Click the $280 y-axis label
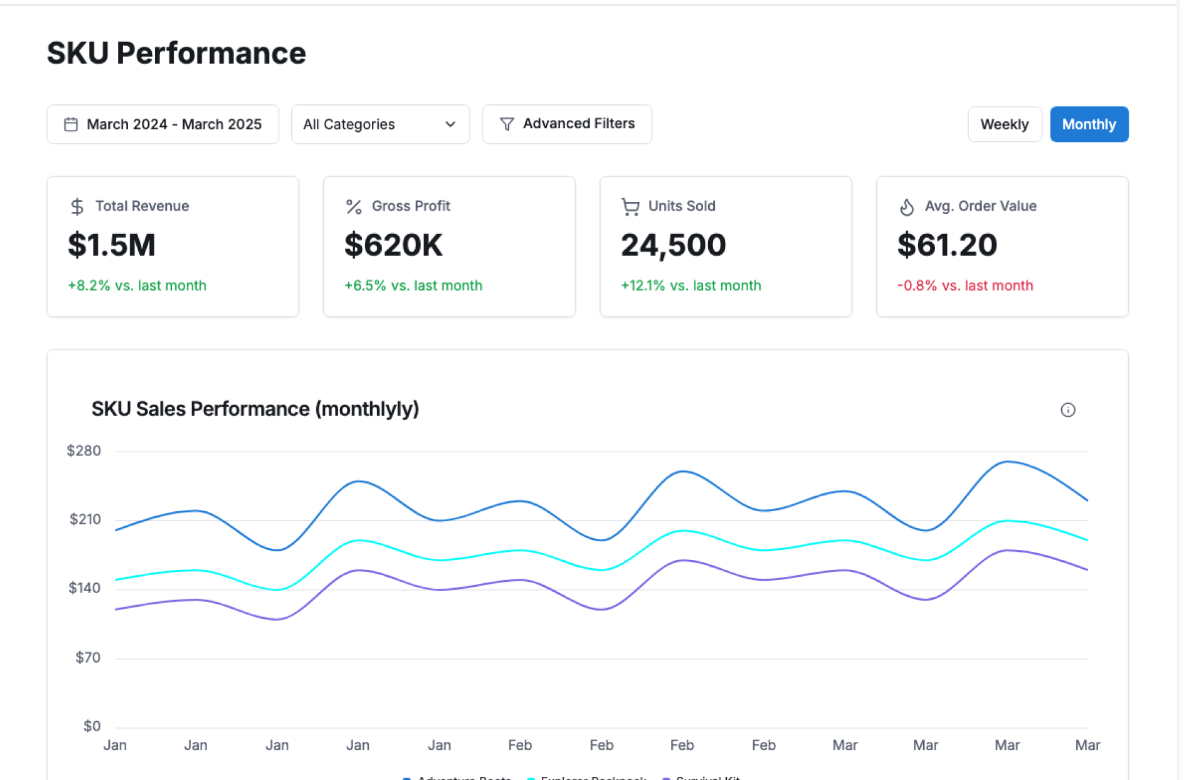1200x780 pixels. click(84, 451)
